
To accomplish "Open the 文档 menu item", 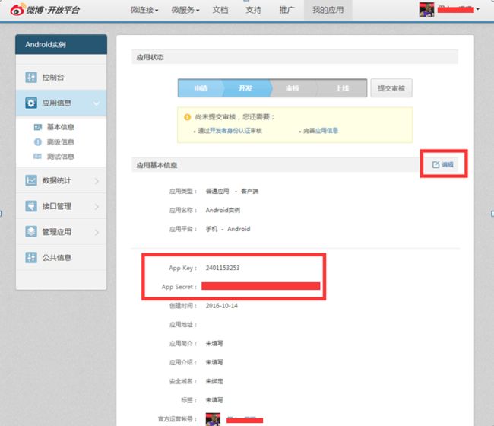I will click(x=220, y=10).
